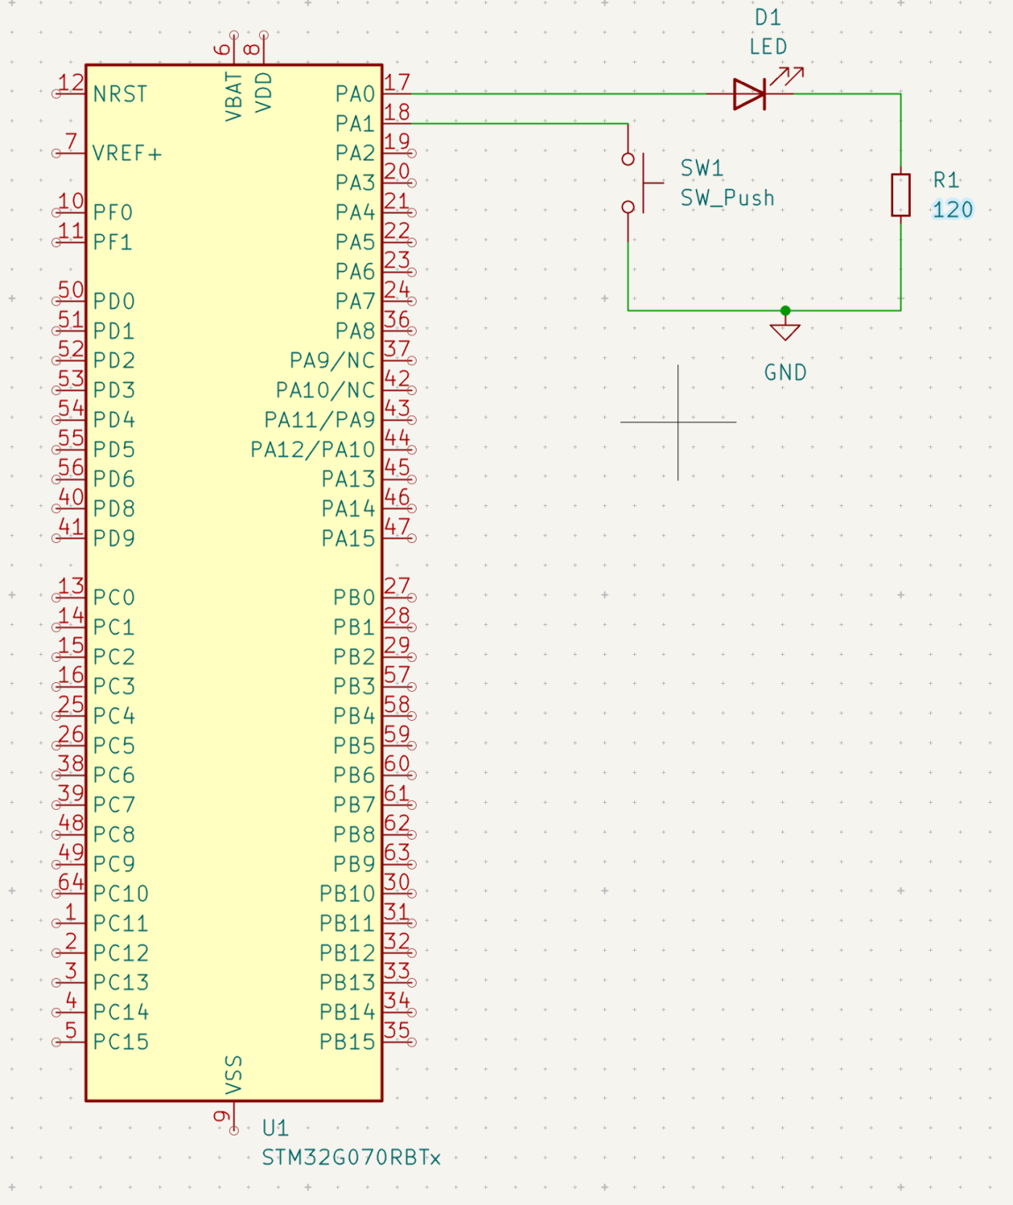
Task: Select the GND ground symbol
Action: click(784, 333)
